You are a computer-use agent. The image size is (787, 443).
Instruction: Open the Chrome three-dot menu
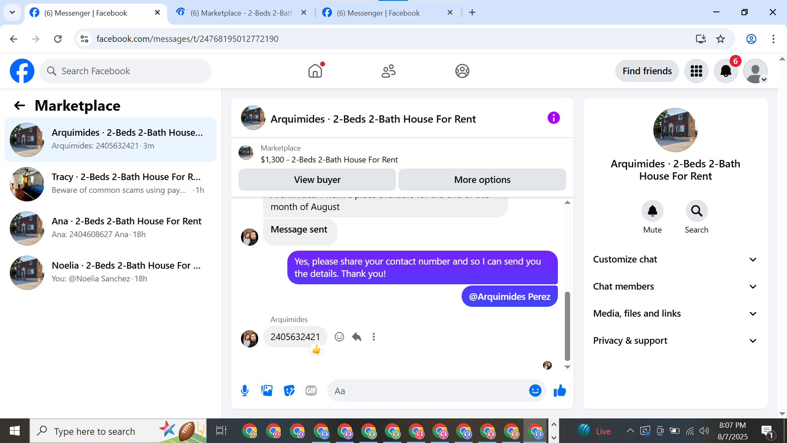click(773, 39)
